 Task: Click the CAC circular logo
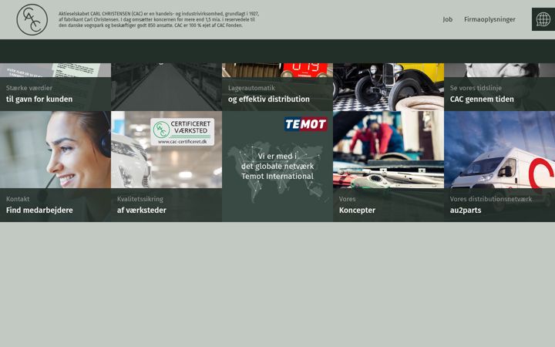(32, 19)
